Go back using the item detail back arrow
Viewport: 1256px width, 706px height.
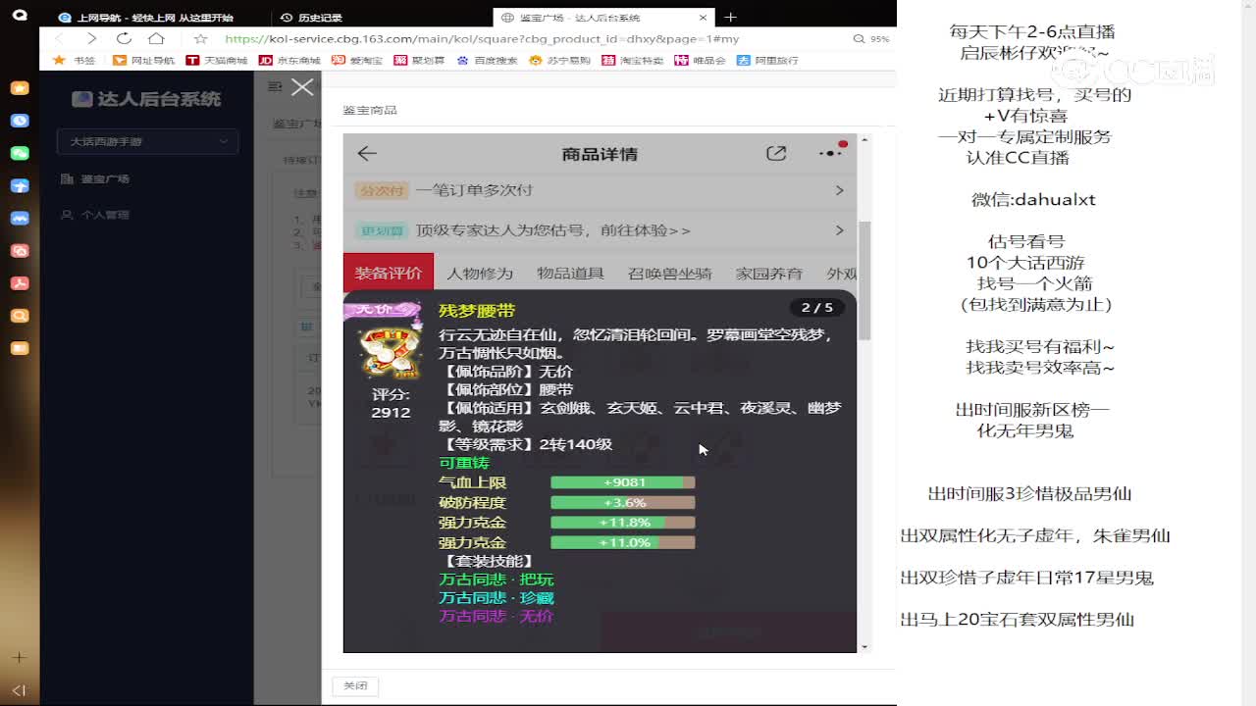coord(367,154)
